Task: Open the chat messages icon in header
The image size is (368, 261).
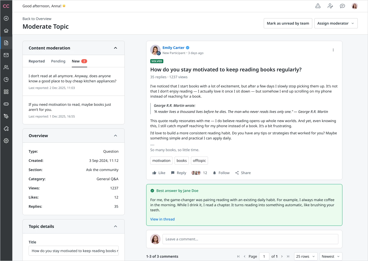Action: click(342, 6)
